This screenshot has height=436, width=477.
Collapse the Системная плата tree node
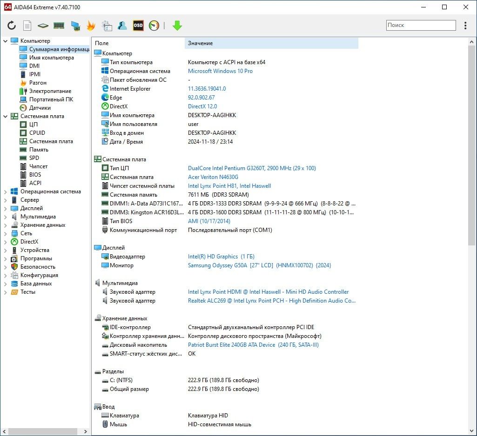point(5,116)
